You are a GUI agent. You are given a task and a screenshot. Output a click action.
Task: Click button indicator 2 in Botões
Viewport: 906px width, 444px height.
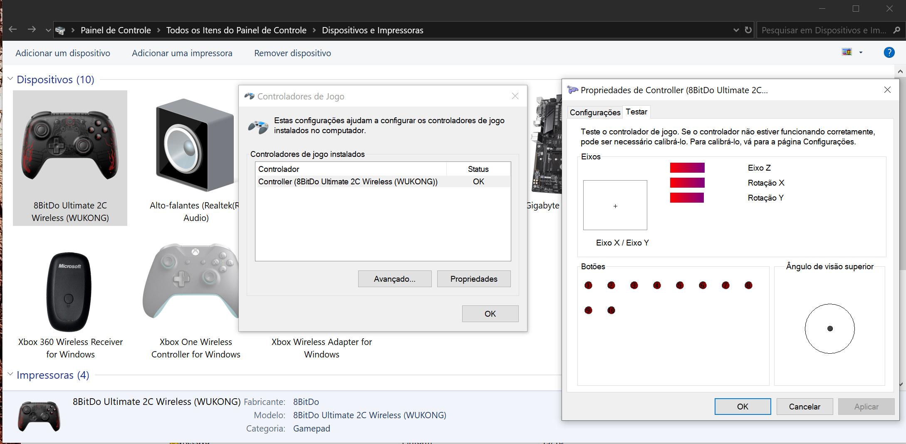611,285
